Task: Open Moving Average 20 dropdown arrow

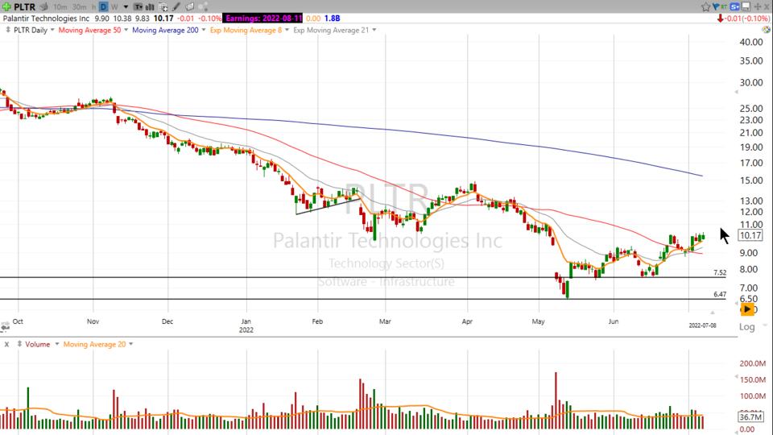Action: pyautogui.click(x=130, y=344)
